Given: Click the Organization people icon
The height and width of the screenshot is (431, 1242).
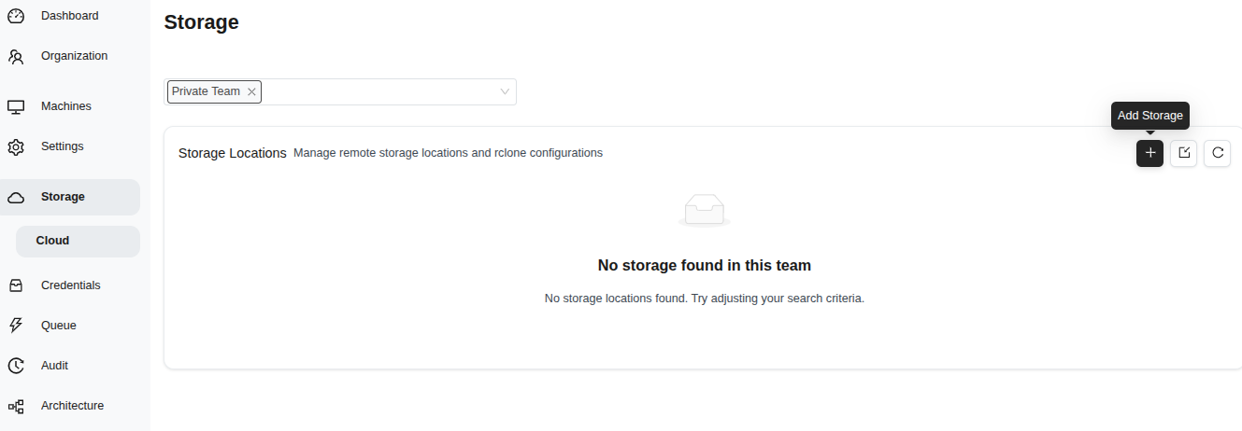Looking at the screenshot, I should [x=16, y=57].
